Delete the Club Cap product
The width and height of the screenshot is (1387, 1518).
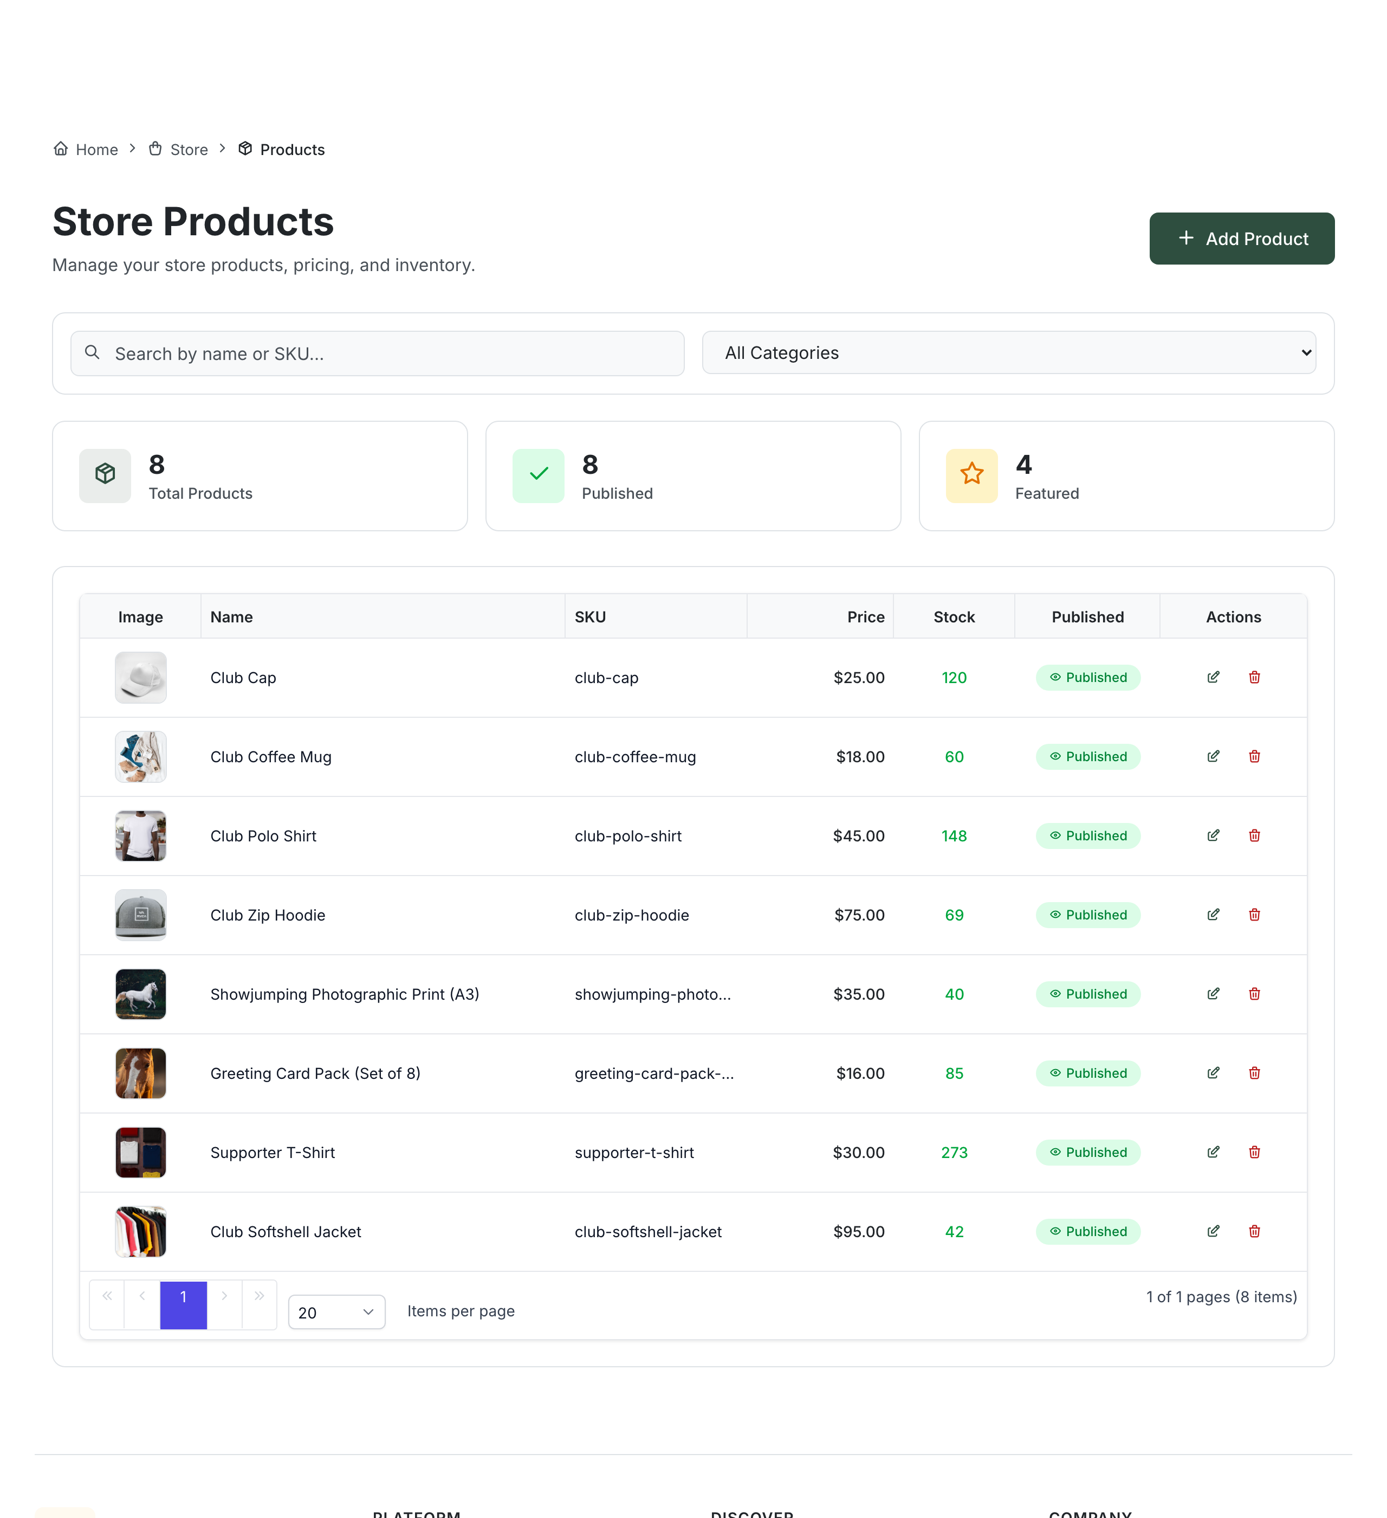[x=1254, y=677]
